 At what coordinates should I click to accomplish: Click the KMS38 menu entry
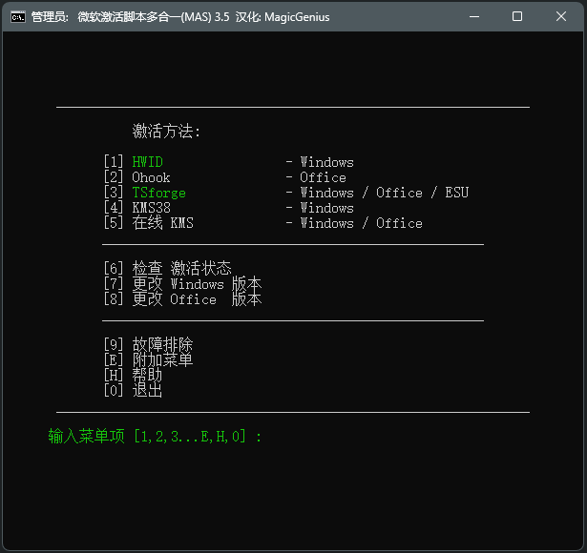click(x=151, y=208)
